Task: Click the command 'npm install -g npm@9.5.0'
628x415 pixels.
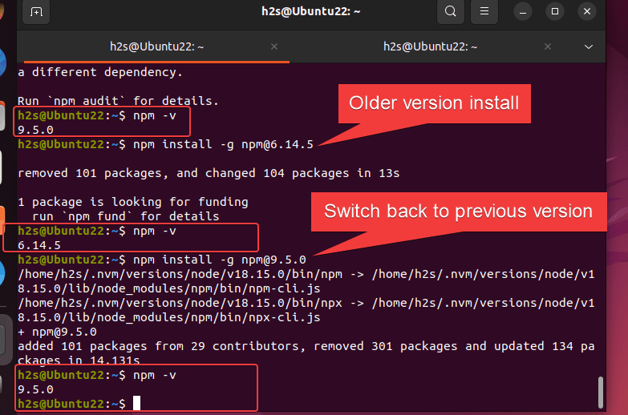Action: pos(220,260)
